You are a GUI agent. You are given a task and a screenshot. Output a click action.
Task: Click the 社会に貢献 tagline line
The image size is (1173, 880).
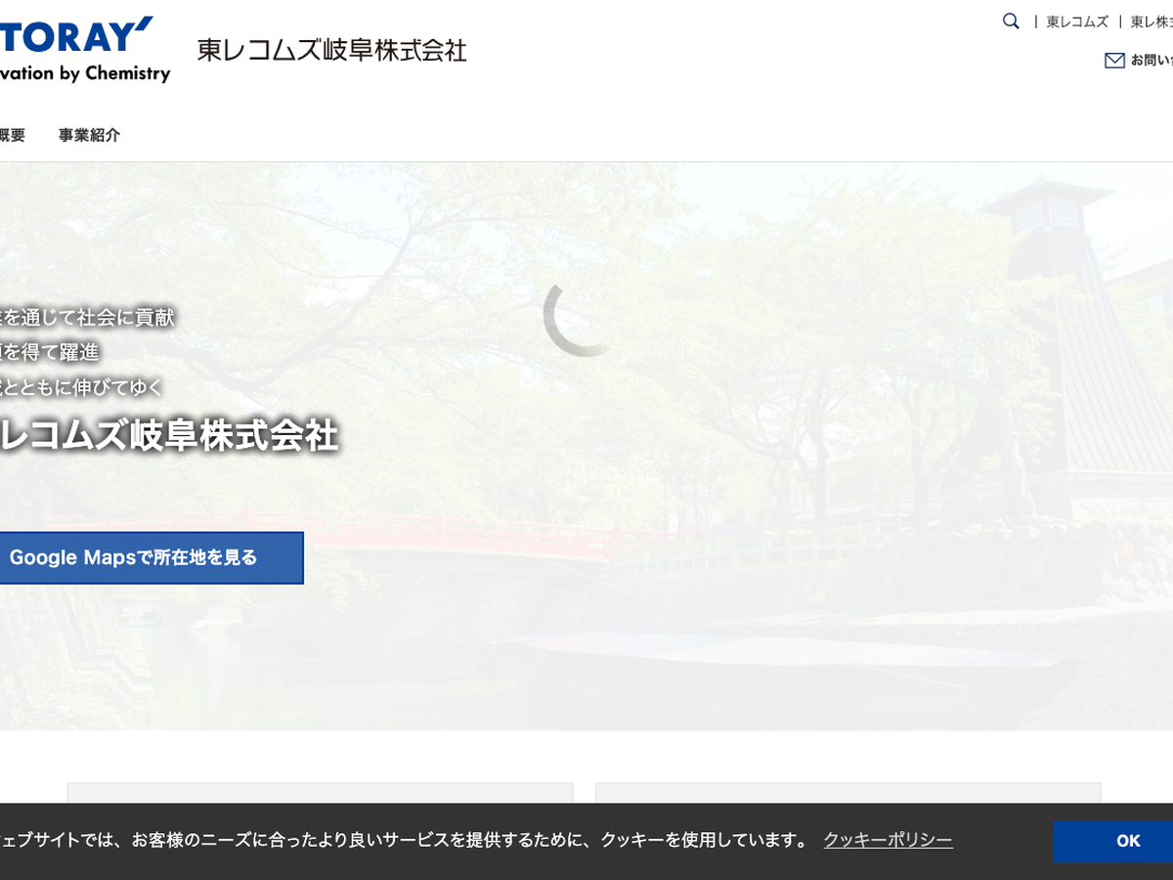(88, 317)
